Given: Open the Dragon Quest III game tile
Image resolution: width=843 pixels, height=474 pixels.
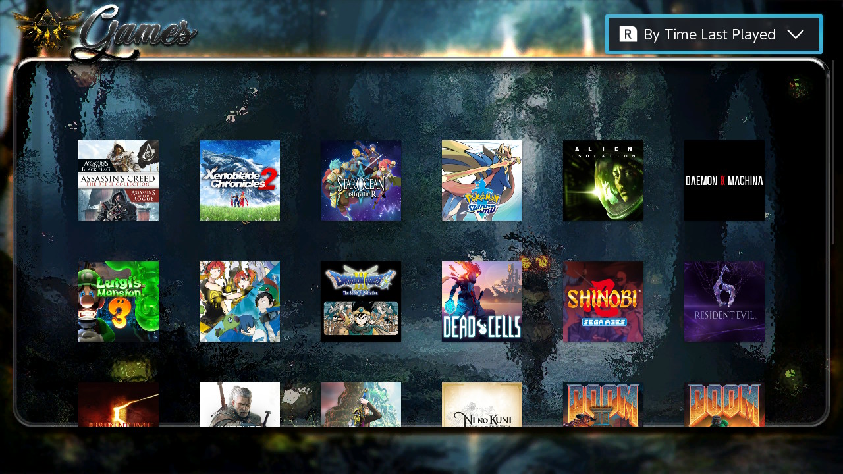Looking at the screenshot, I should [x=361, y=302].
